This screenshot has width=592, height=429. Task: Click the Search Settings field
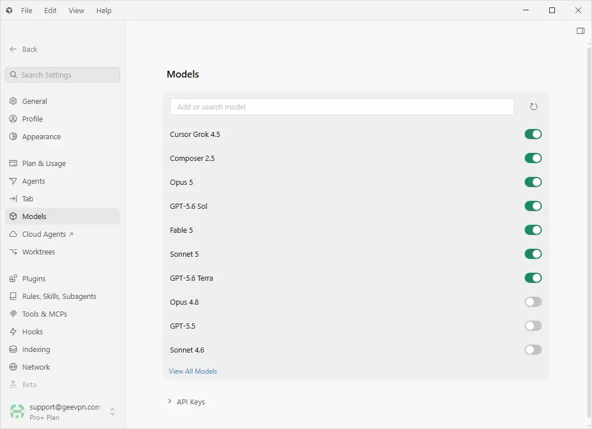click(x=63, y=75)
